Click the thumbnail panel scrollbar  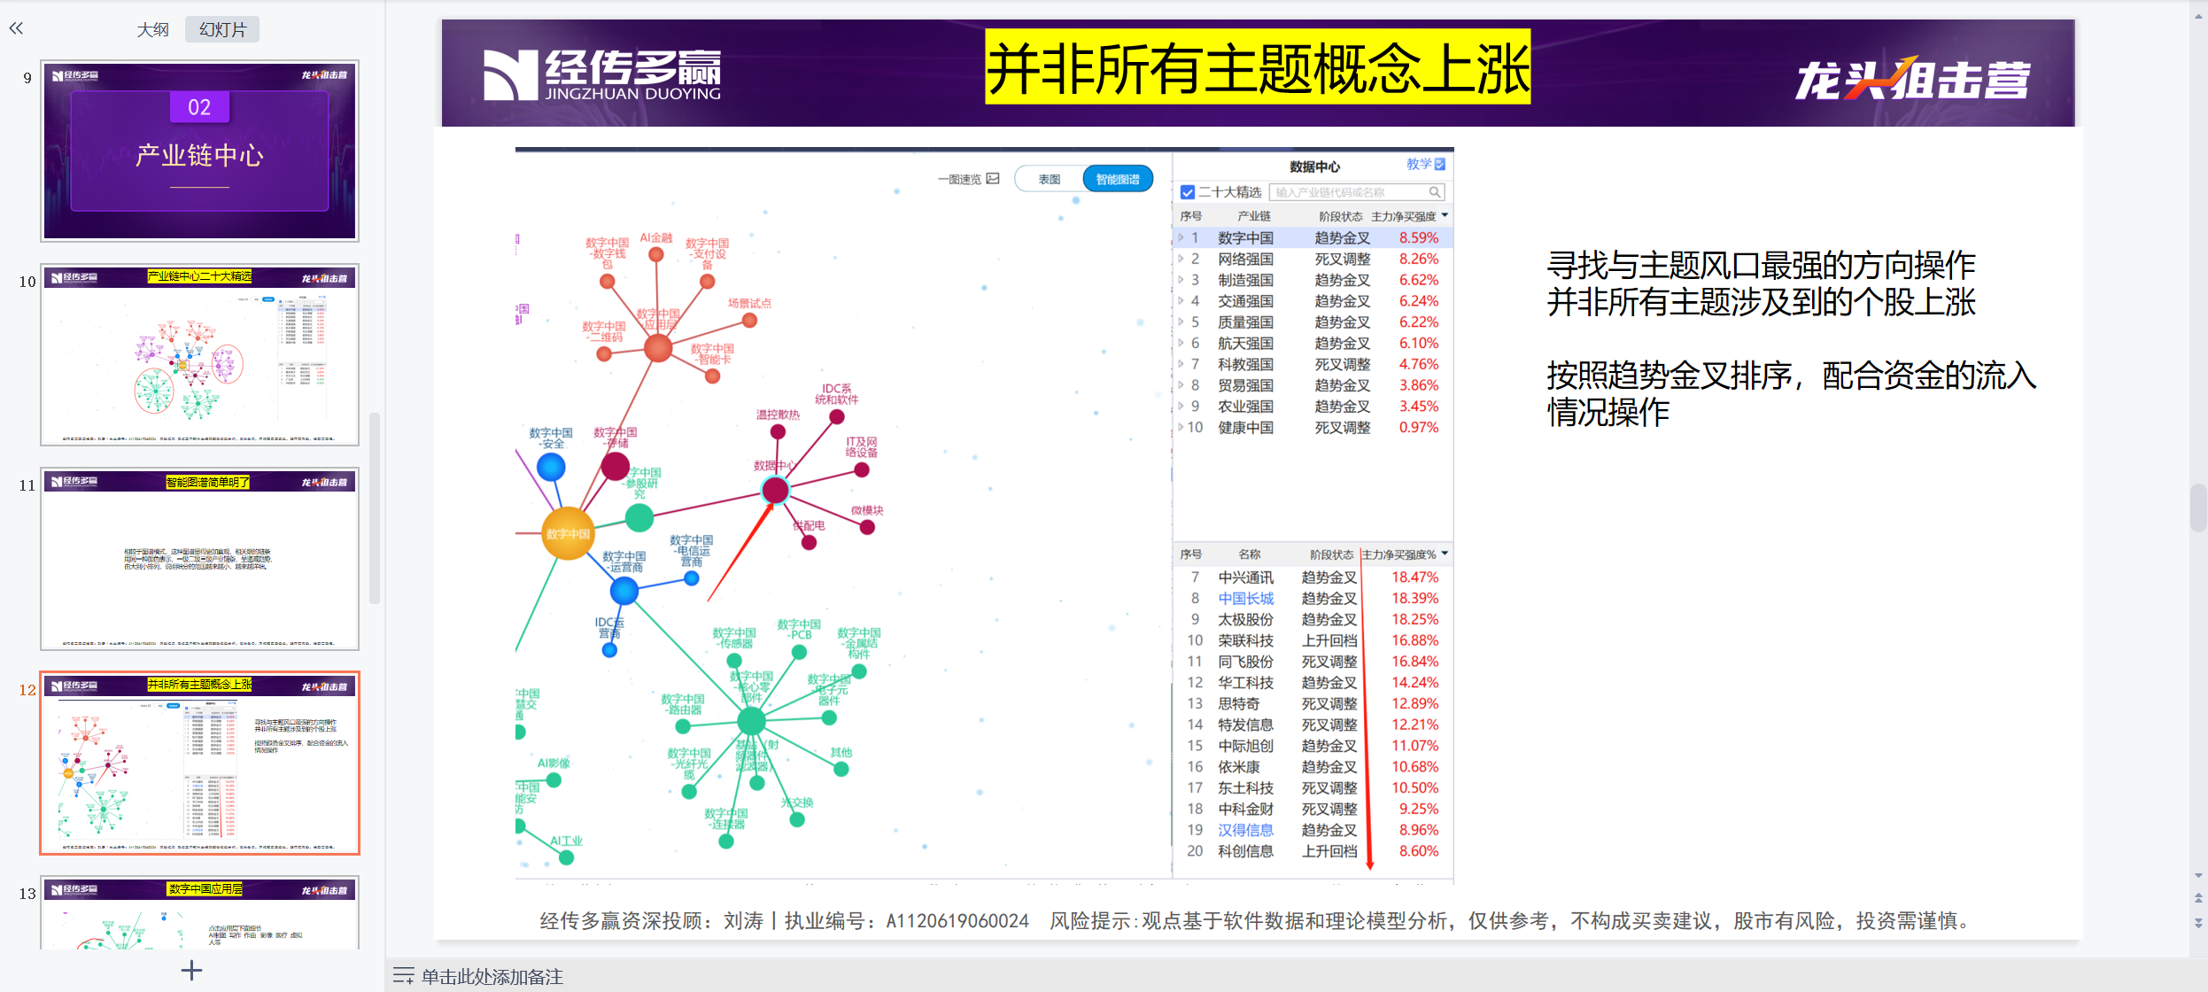click(x=375, y=508)
